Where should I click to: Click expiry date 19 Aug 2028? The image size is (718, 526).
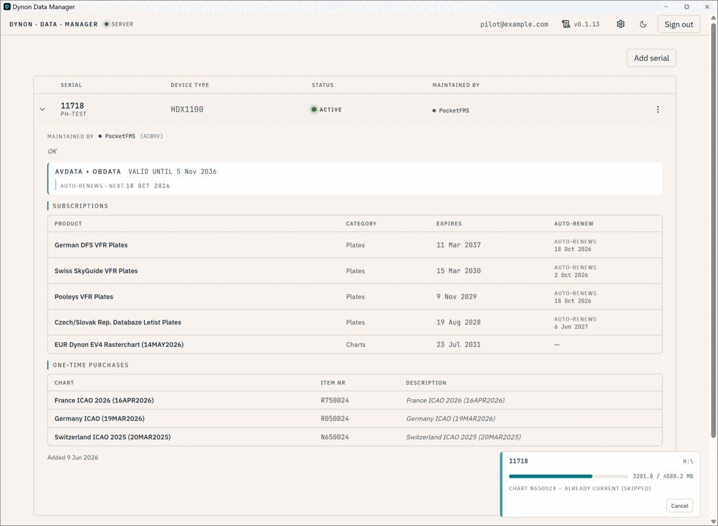(458, 322)
